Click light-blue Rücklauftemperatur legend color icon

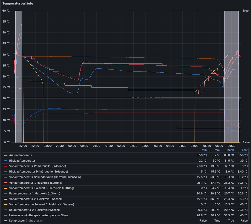pos(6,161)
